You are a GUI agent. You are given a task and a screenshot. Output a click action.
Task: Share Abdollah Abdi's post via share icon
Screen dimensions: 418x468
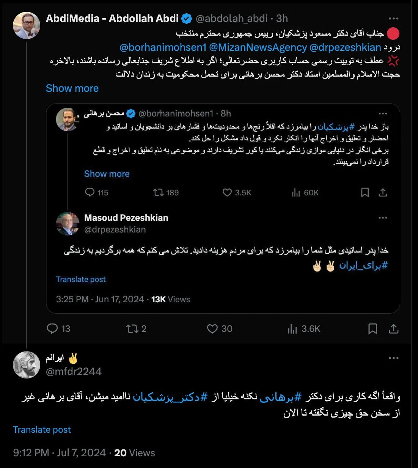click(x=393, y=328)
